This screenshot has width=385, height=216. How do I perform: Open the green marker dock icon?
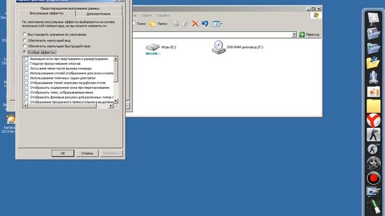pyautogui.click(x=374, y=206)
